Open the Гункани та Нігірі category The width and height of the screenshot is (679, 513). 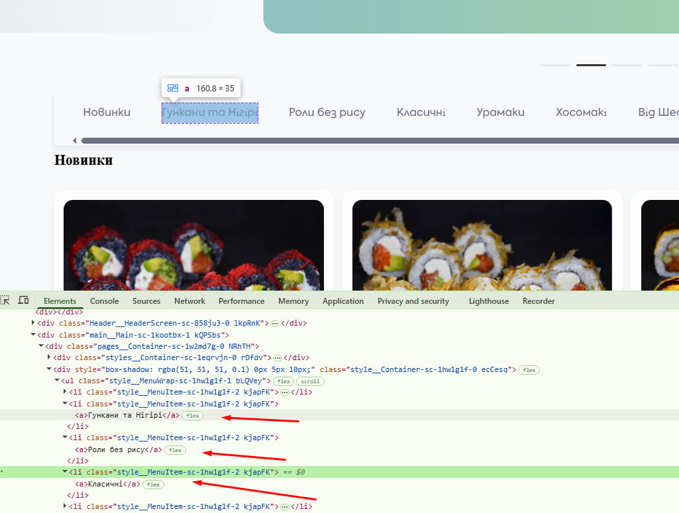point(209,113)
